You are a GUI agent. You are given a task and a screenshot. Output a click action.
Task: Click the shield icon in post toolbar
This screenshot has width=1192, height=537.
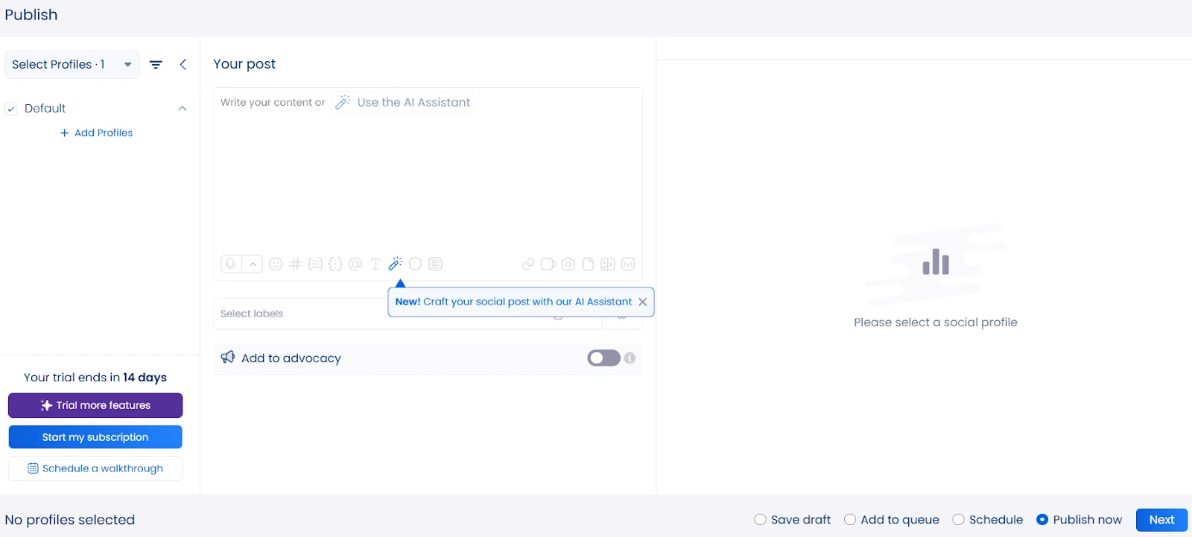(416, 264)
